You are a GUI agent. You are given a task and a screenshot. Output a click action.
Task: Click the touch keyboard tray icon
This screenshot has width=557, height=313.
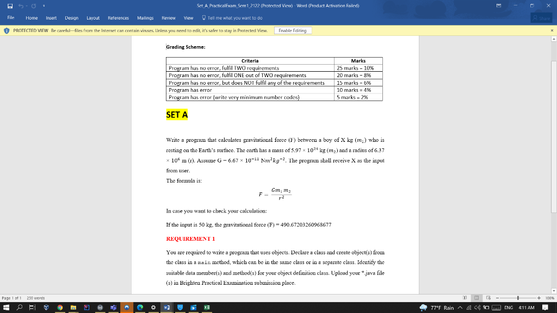[x=496, y=308]
